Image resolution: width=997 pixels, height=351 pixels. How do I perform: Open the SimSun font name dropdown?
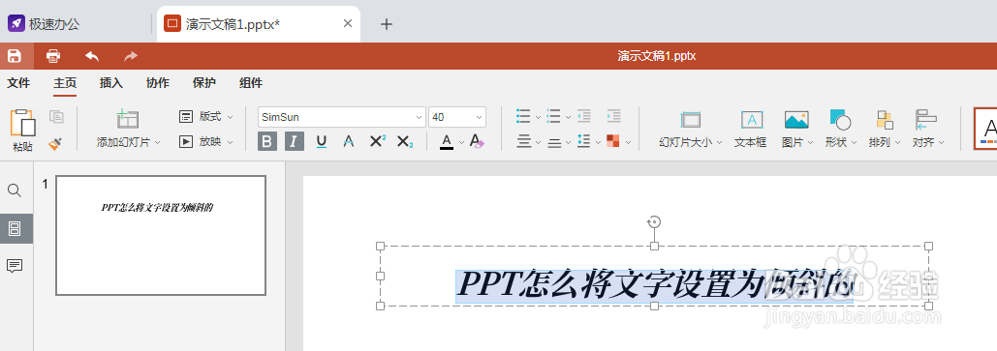pyautogui.click(x=419, y=117)
